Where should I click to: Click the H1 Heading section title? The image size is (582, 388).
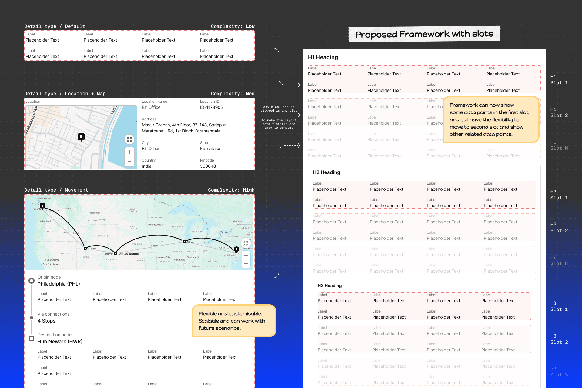coord(323,57)
